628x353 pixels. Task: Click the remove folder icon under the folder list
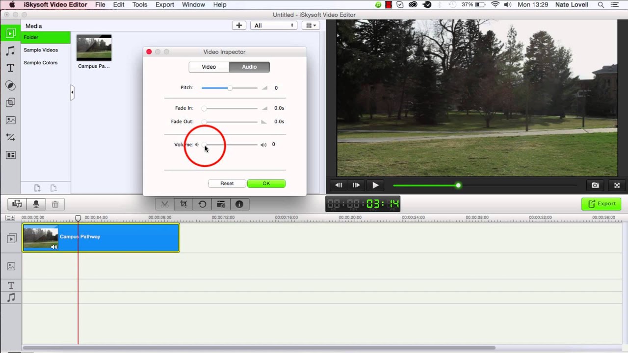[53, 188]
